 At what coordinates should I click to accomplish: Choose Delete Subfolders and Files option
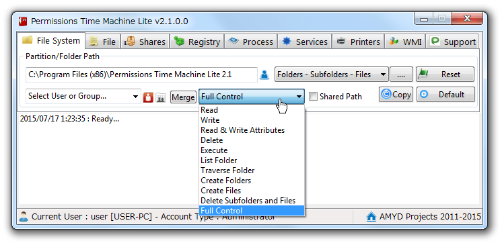pos(251,201)
